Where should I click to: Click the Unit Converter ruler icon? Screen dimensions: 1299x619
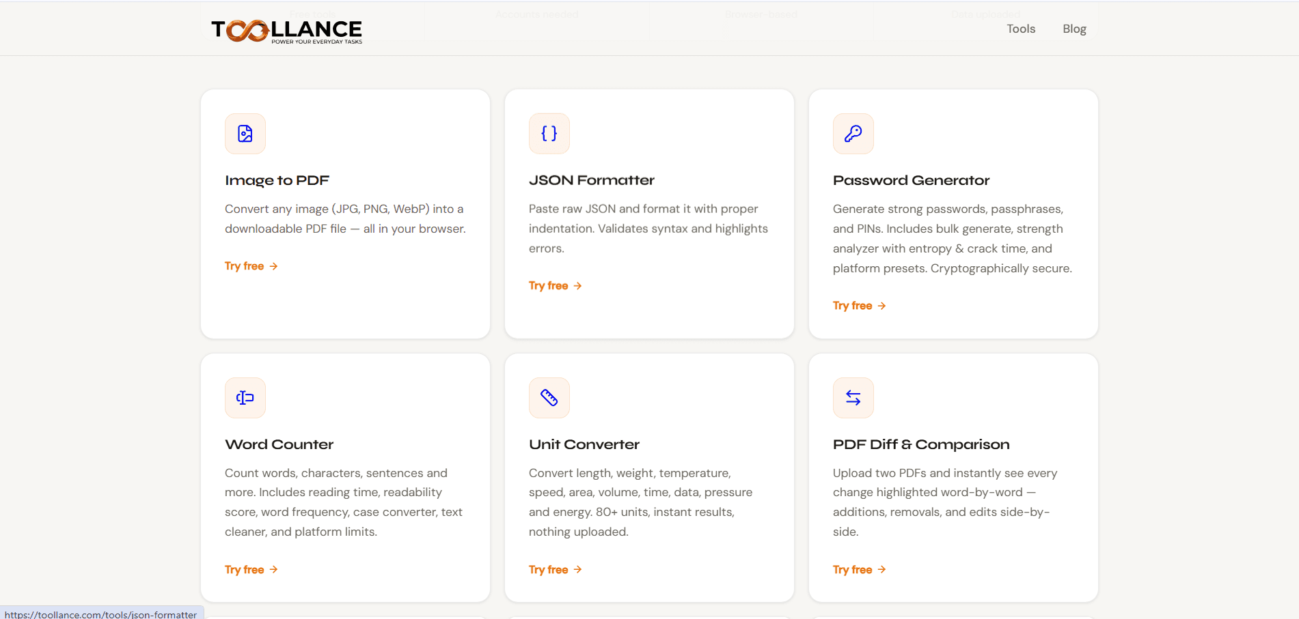(549, 398)
